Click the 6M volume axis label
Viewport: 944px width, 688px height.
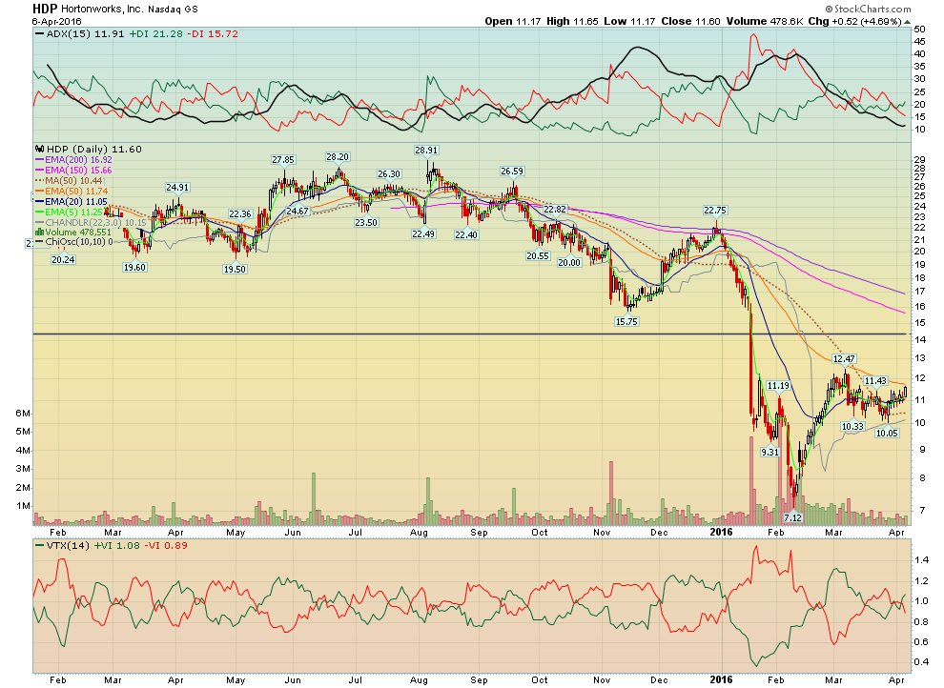click(x=23, y=414)
